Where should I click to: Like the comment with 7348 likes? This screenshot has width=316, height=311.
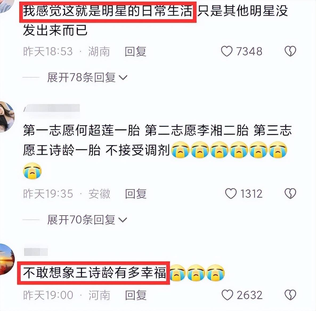[227, 51]
